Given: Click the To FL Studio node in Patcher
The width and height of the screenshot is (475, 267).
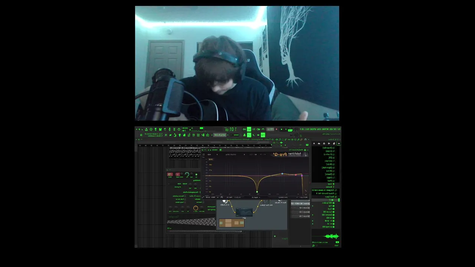Looking at the screenshot, I should pos(225,203).
